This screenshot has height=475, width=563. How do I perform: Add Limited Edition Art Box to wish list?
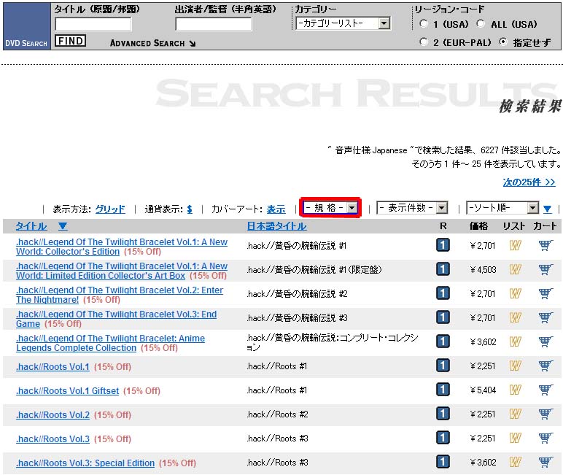pos(515,269)
